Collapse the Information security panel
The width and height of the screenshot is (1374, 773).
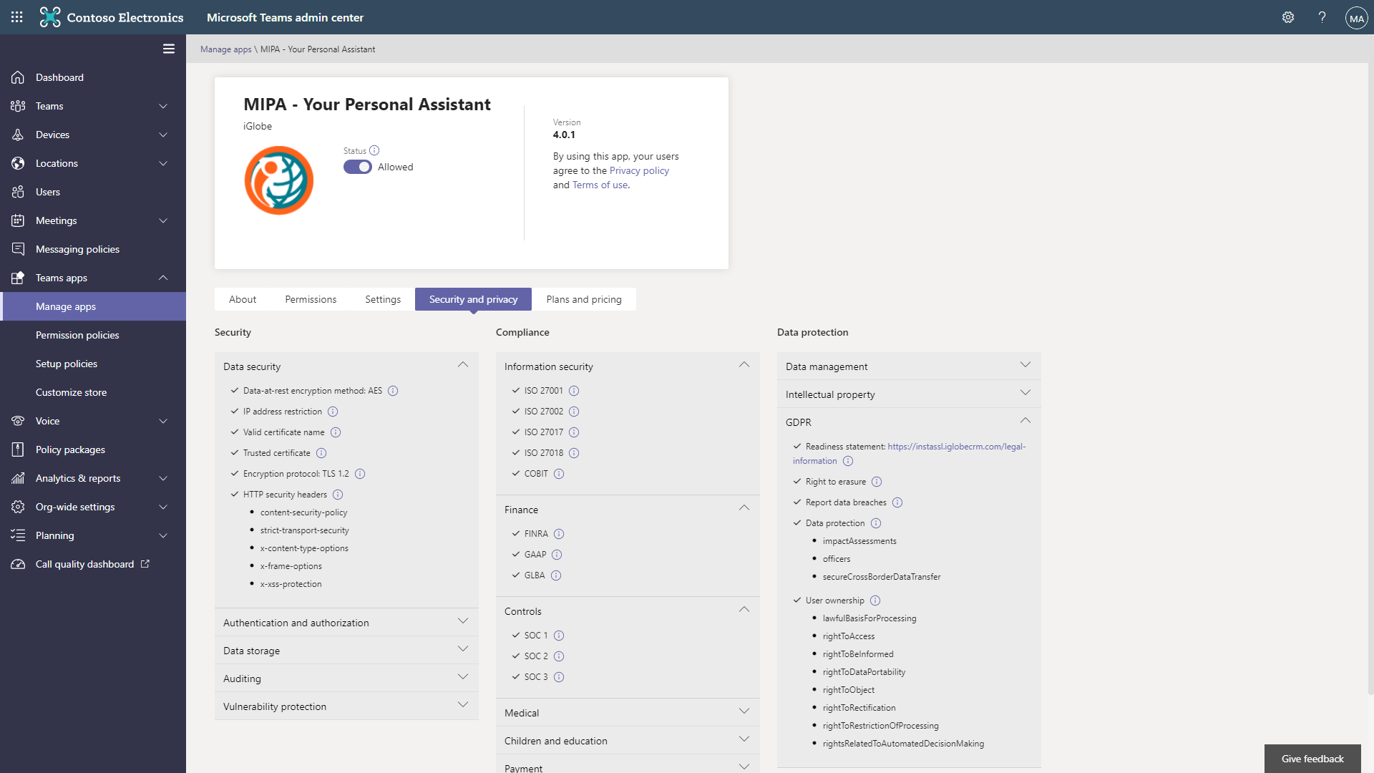pyautogui.click(x=744, y=365)
